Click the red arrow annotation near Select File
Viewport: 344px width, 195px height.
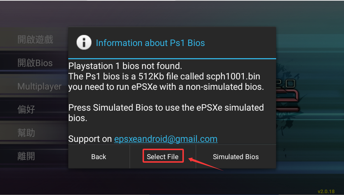click(205, 164)
